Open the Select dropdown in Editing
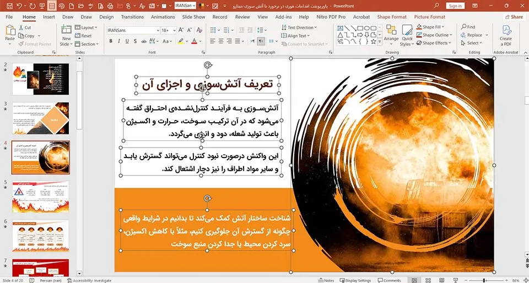529x283 pixels. pyautogui.click(x=472, y=43)
